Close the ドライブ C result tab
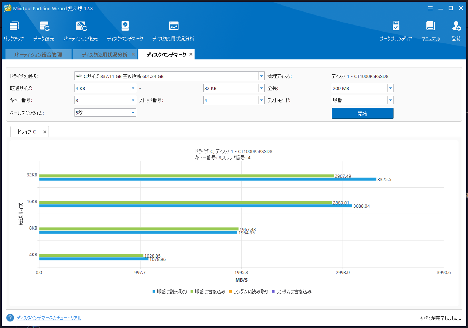Image resolution: width=468 pixels, height=328 pixels. tap(45, 132)
